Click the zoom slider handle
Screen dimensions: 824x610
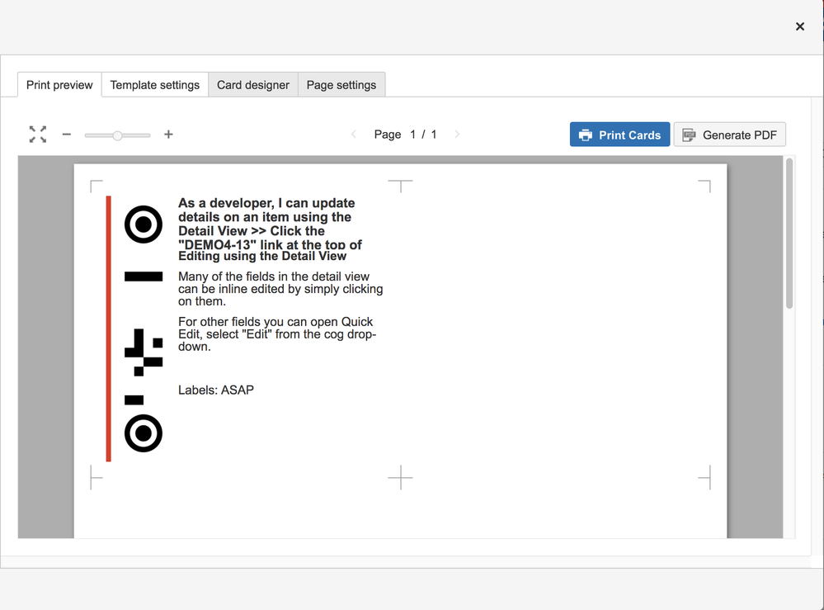[x=118, y=135]
